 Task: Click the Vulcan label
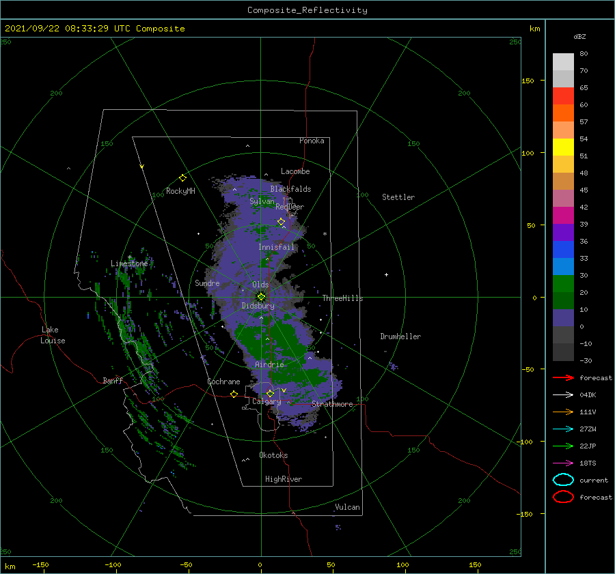point(348,507)
